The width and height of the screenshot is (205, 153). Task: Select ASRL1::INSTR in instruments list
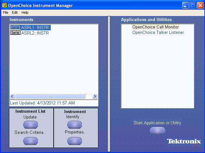(x=35, y=27)
